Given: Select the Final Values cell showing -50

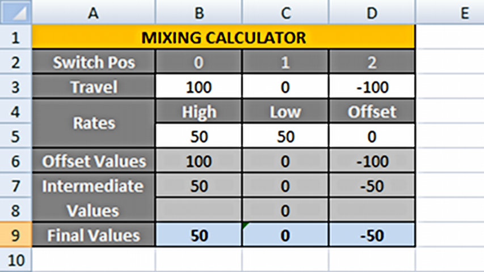Looking at the screenshot, I should pos(372,235).
